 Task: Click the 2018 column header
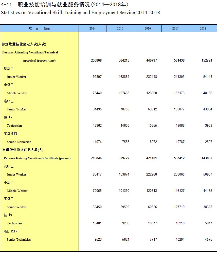203,28
